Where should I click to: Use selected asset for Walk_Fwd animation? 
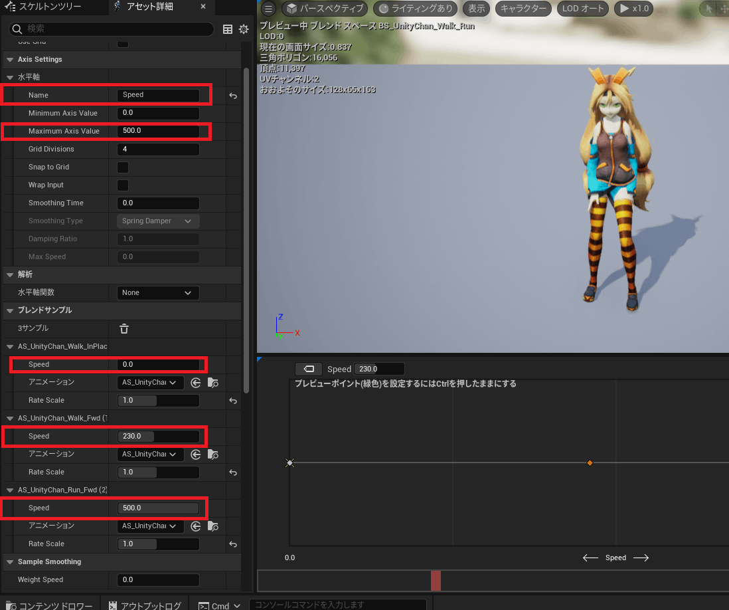[196, 454]
